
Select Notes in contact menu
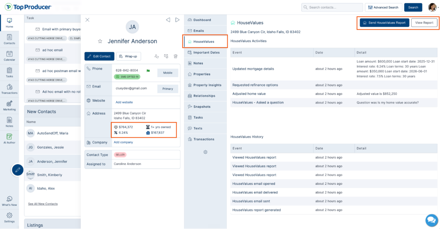tap(205, 64)
